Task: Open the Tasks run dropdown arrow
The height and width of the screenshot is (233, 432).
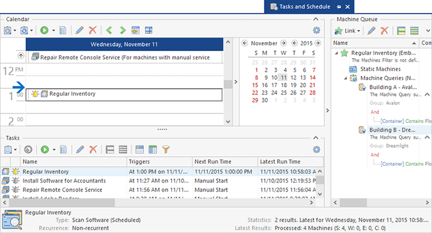Action: click(x=54, y=149)
